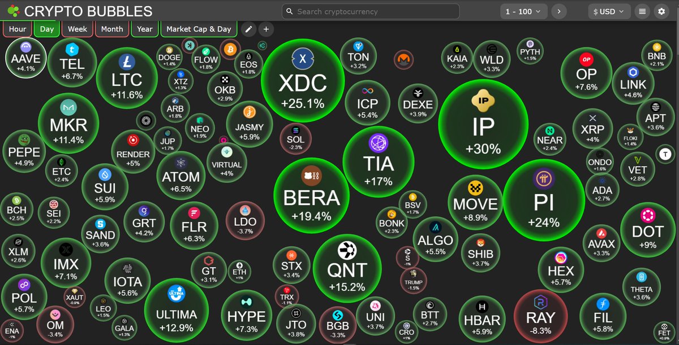679x345 pixels.
Task: Go to next page with the arrow button
Action: (559, 11)
